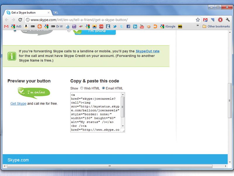The width and height of the screenshot is (234, 176).
Task: Select the gray balloon button style radio
Action: pos(15,31)
